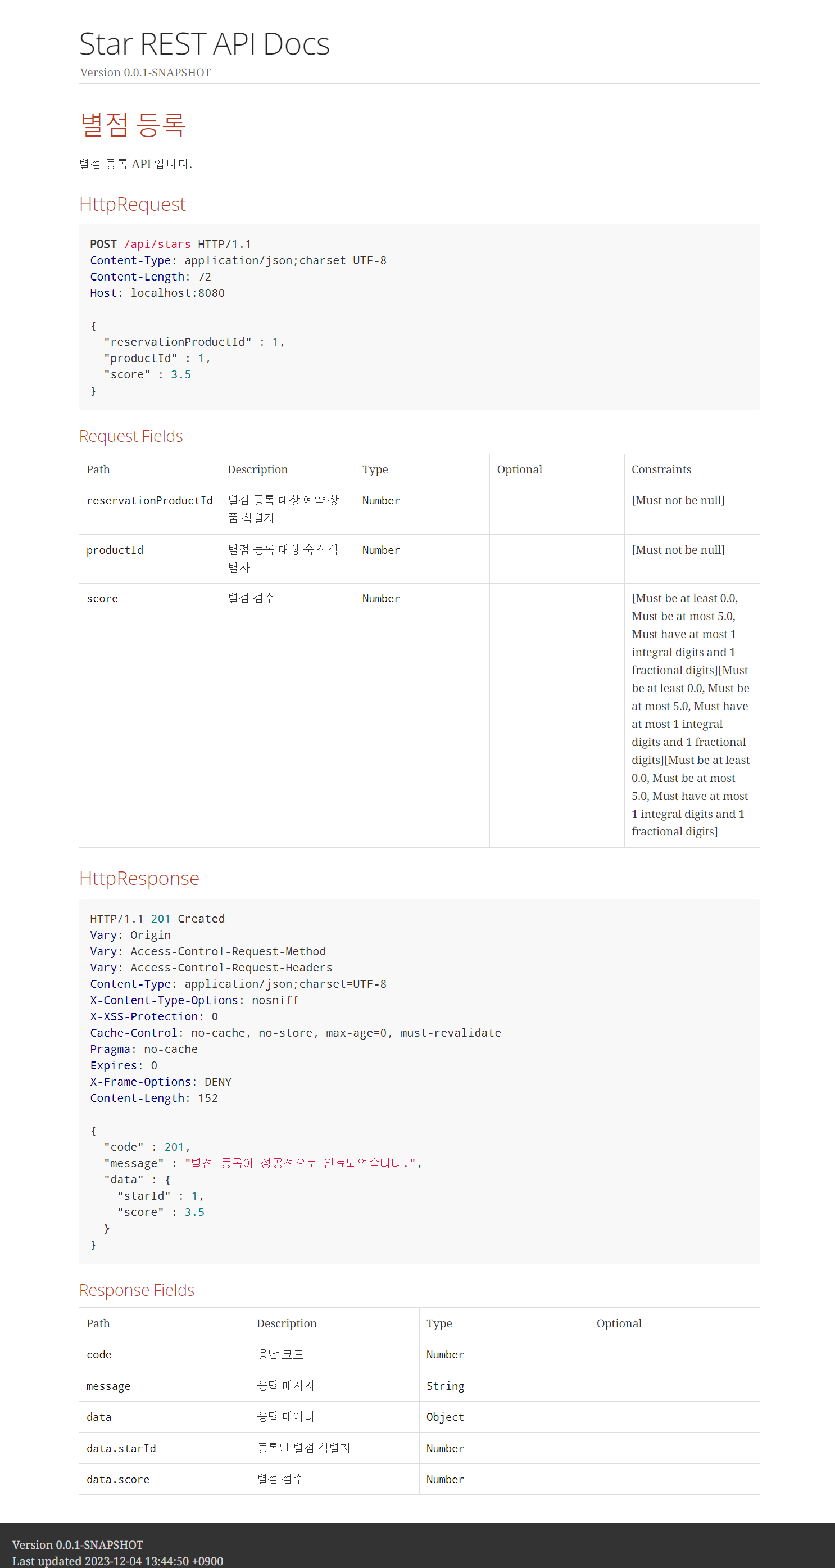Screen dimensions: 835x1568
Task: Click the 'Vary: Origin' header line
Action: coord(131,935)
